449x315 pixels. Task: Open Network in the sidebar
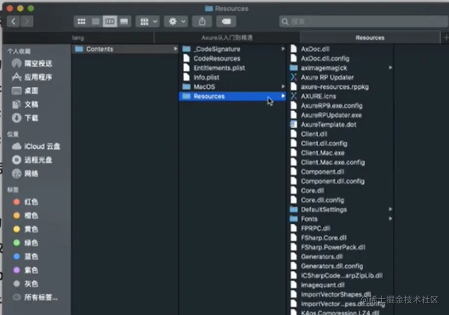[25, 174]
